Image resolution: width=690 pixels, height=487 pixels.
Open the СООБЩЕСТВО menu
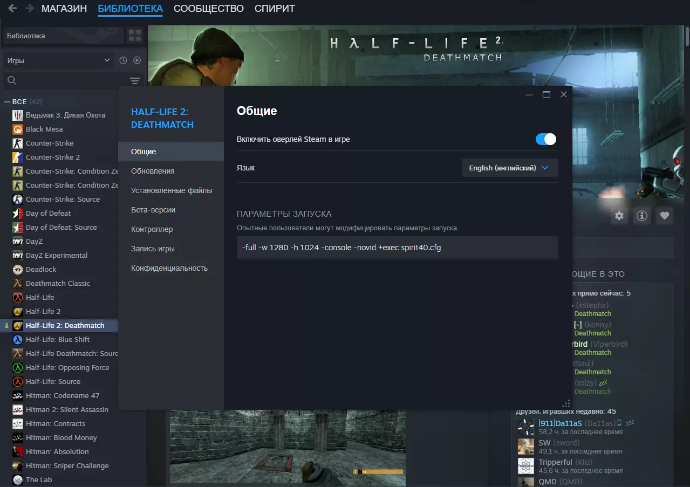pos(209,9)
